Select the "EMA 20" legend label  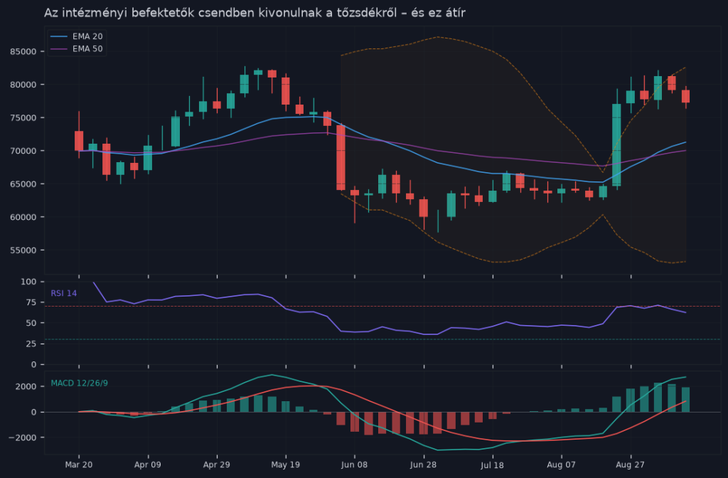coord(87,36)
